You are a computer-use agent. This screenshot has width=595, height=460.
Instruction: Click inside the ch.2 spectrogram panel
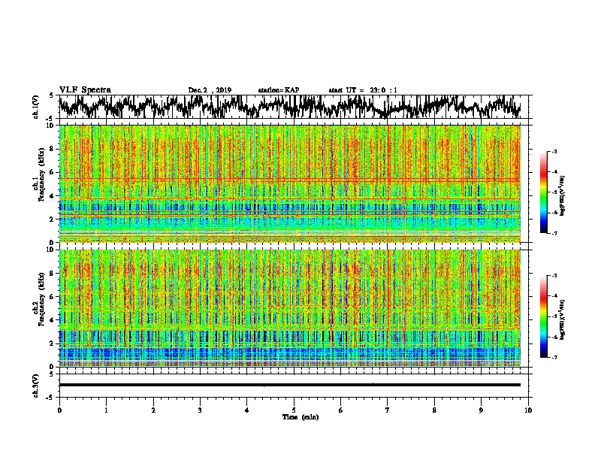click(x=290, y=308)
